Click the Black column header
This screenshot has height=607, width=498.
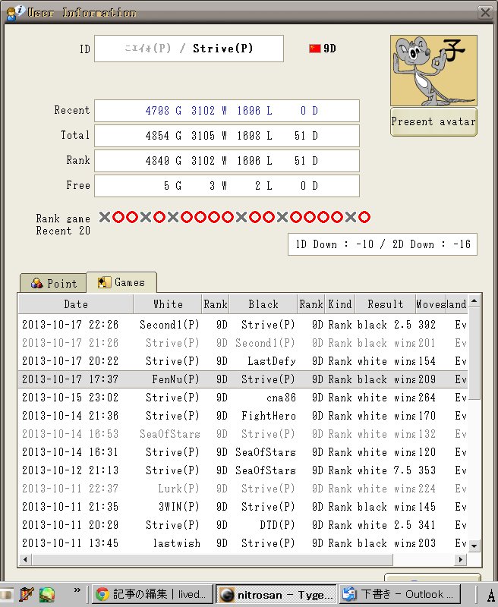point(263,304)
